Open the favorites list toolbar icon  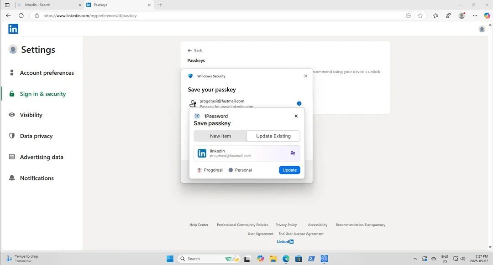pos(435,15)
